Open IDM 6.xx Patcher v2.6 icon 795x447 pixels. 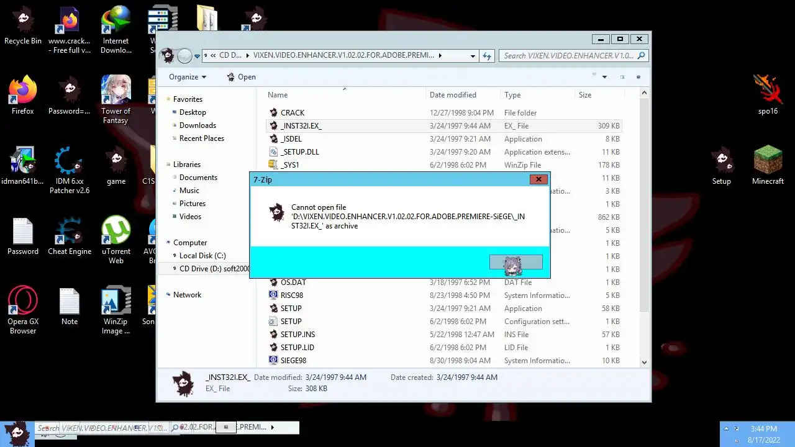pos(70,171)
